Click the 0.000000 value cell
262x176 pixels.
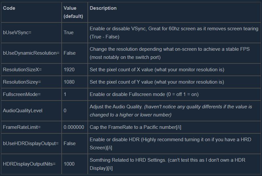[74, 127]
